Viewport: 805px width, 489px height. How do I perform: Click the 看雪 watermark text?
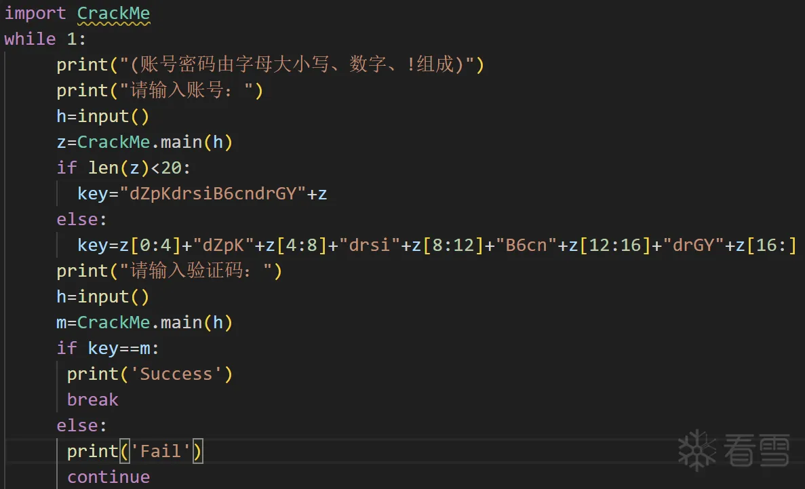757,450
